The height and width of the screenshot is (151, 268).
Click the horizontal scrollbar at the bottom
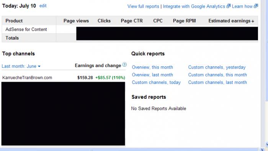[129, 149]
